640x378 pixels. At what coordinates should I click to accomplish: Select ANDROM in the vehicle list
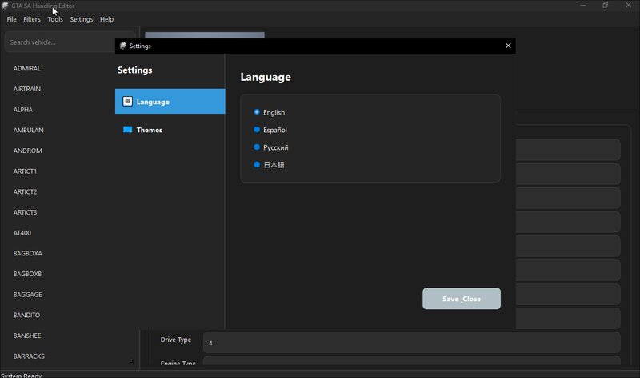[x=28, y=151]
